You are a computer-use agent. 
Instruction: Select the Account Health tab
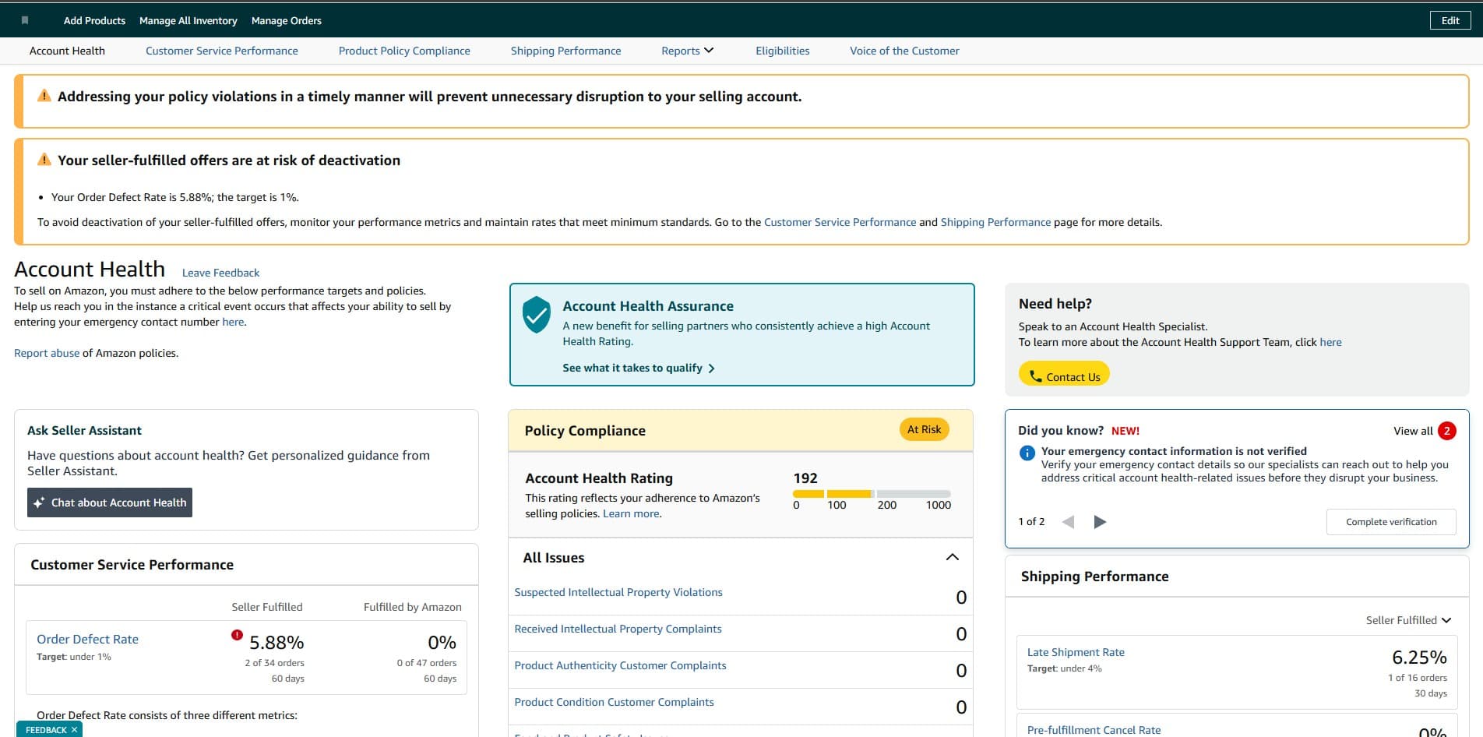pos(67,51)
